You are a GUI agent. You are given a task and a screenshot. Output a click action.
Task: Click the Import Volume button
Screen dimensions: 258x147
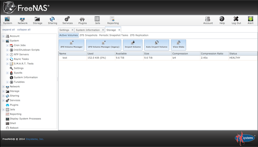click(133, 45)
